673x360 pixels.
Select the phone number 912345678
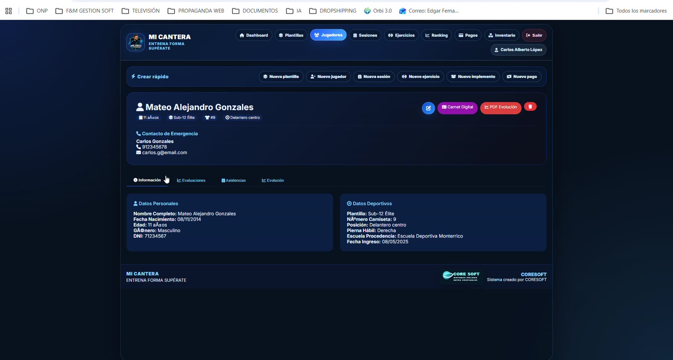tap(154, 147)
